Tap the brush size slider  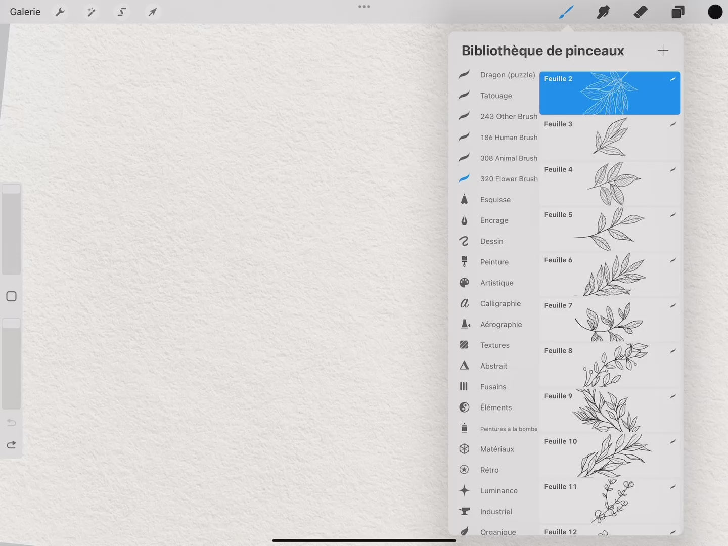(x=11, y=230)
